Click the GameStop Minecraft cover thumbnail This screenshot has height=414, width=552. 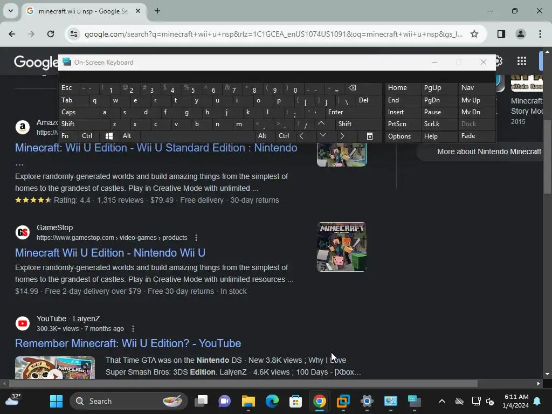[341, 247]
